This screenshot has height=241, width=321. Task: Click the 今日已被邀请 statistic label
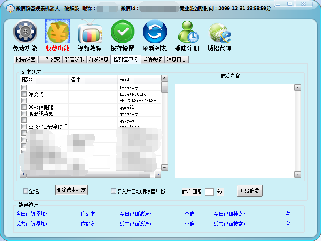pos(135,214)
